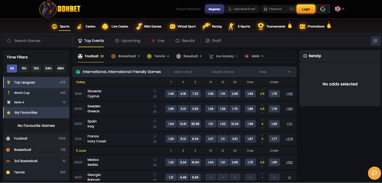
Task: Click the yellow Login button
Action: (306, 9)
